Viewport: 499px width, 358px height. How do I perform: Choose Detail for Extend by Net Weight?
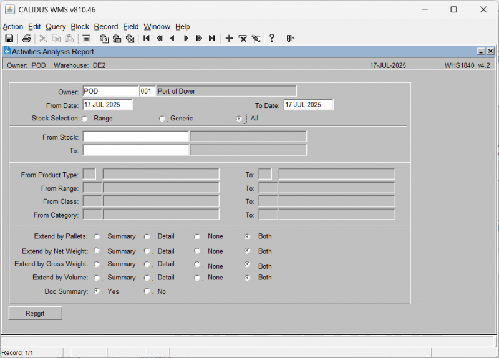147,251
